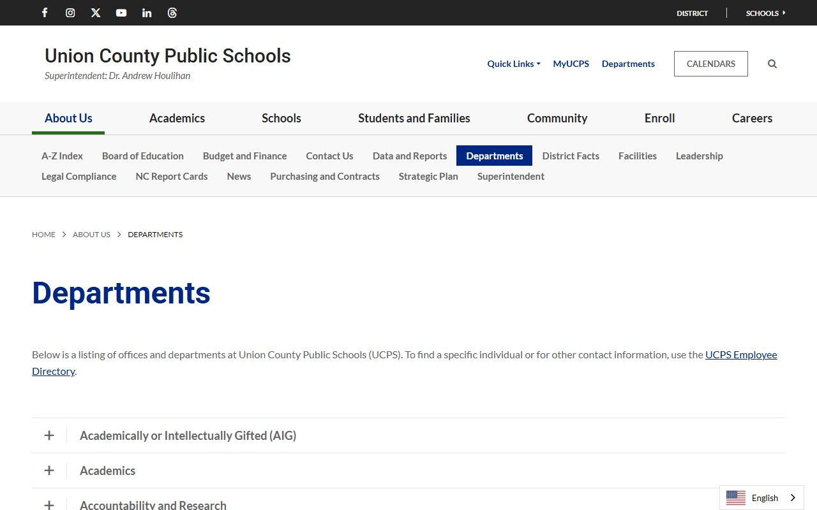Viewport: 817px width, 510px height.
Task: Open the Contact Us submenu link
Action: (330, 156)
